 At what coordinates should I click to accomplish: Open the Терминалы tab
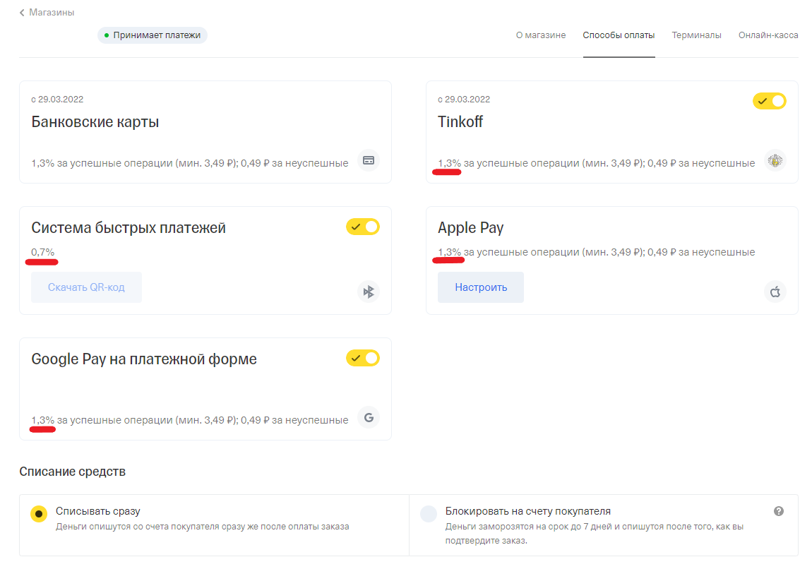coord(696,35)
